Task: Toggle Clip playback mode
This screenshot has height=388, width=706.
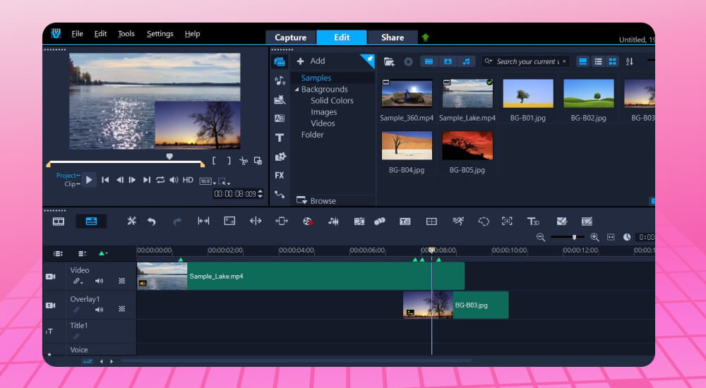Action: 71,183
